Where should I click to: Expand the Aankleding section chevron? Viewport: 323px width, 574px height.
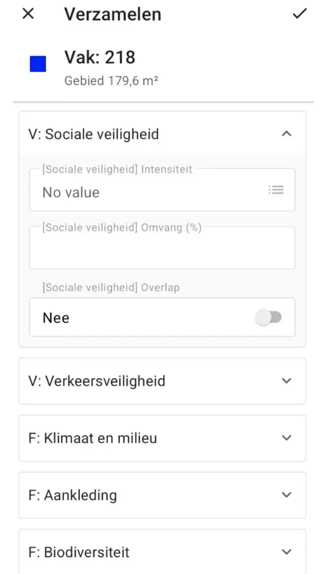click(286, 495)
